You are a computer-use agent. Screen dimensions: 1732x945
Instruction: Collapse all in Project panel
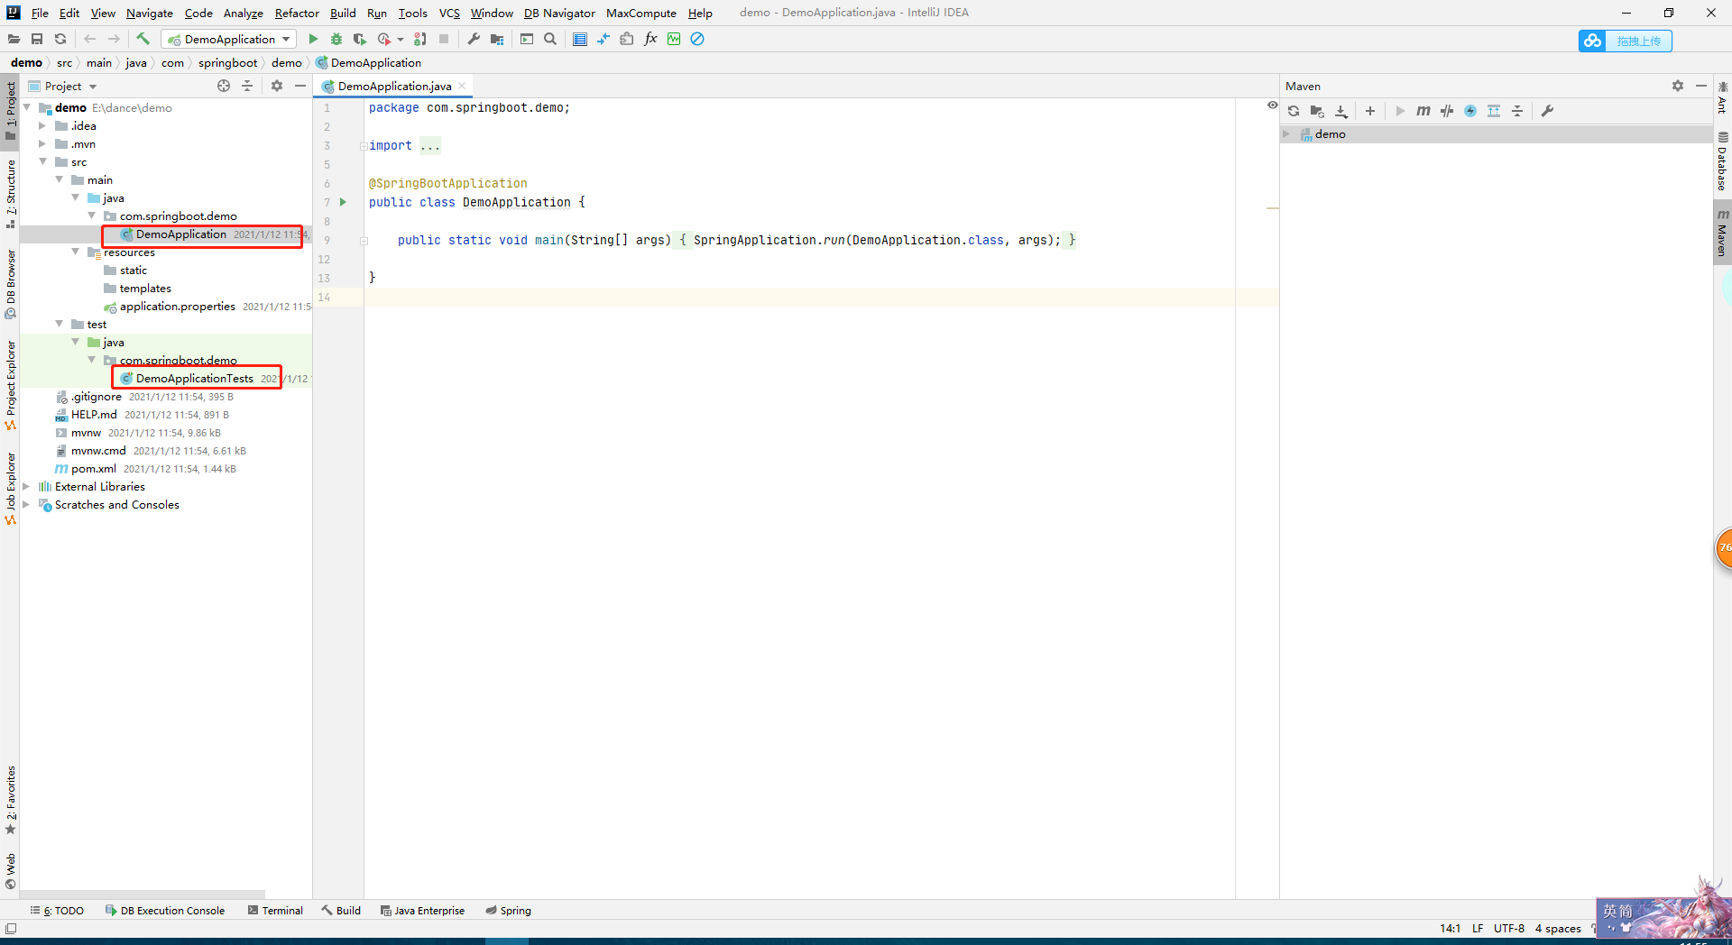tap(247, 86)
